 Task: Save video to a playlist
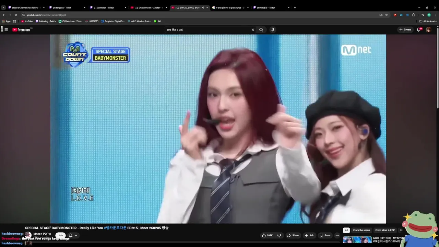tap(324, 235)
